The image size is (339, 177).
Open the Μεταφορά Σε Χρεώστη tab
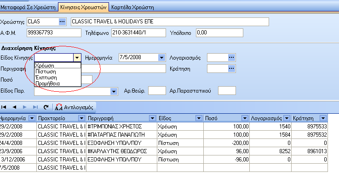click(x=28, y=7)
